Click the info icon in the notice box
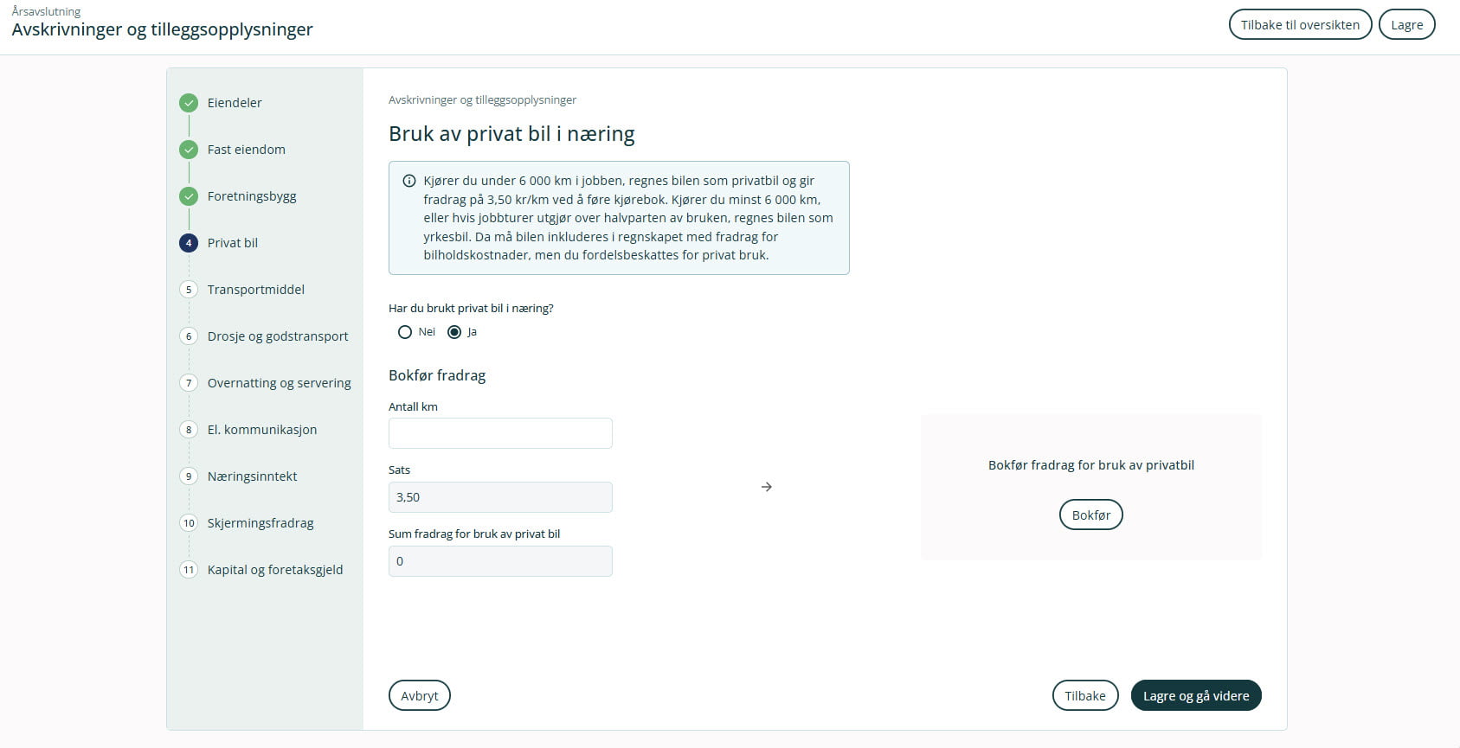 click(x=409, y=181)
